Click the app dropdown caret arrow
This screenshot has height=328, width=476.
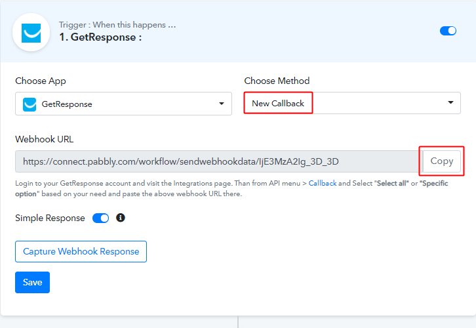222,104
